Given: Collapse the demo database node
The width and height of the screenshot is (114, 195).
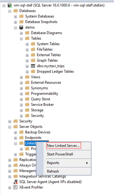Looking at the screenshot, I should pyautogui.click(x=15, y=28).
